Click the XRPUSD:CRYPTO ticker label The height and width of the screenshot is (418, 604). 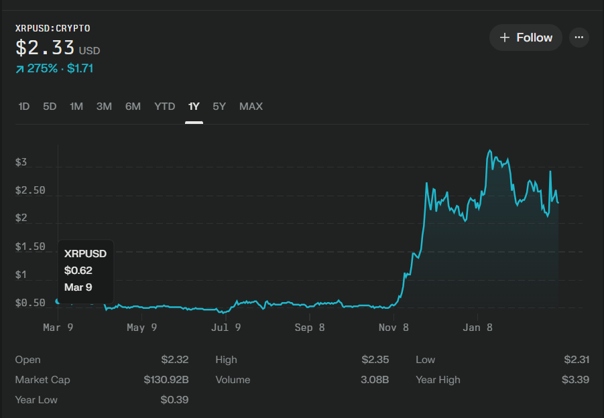pyautogui.click(x=52, y=28)
